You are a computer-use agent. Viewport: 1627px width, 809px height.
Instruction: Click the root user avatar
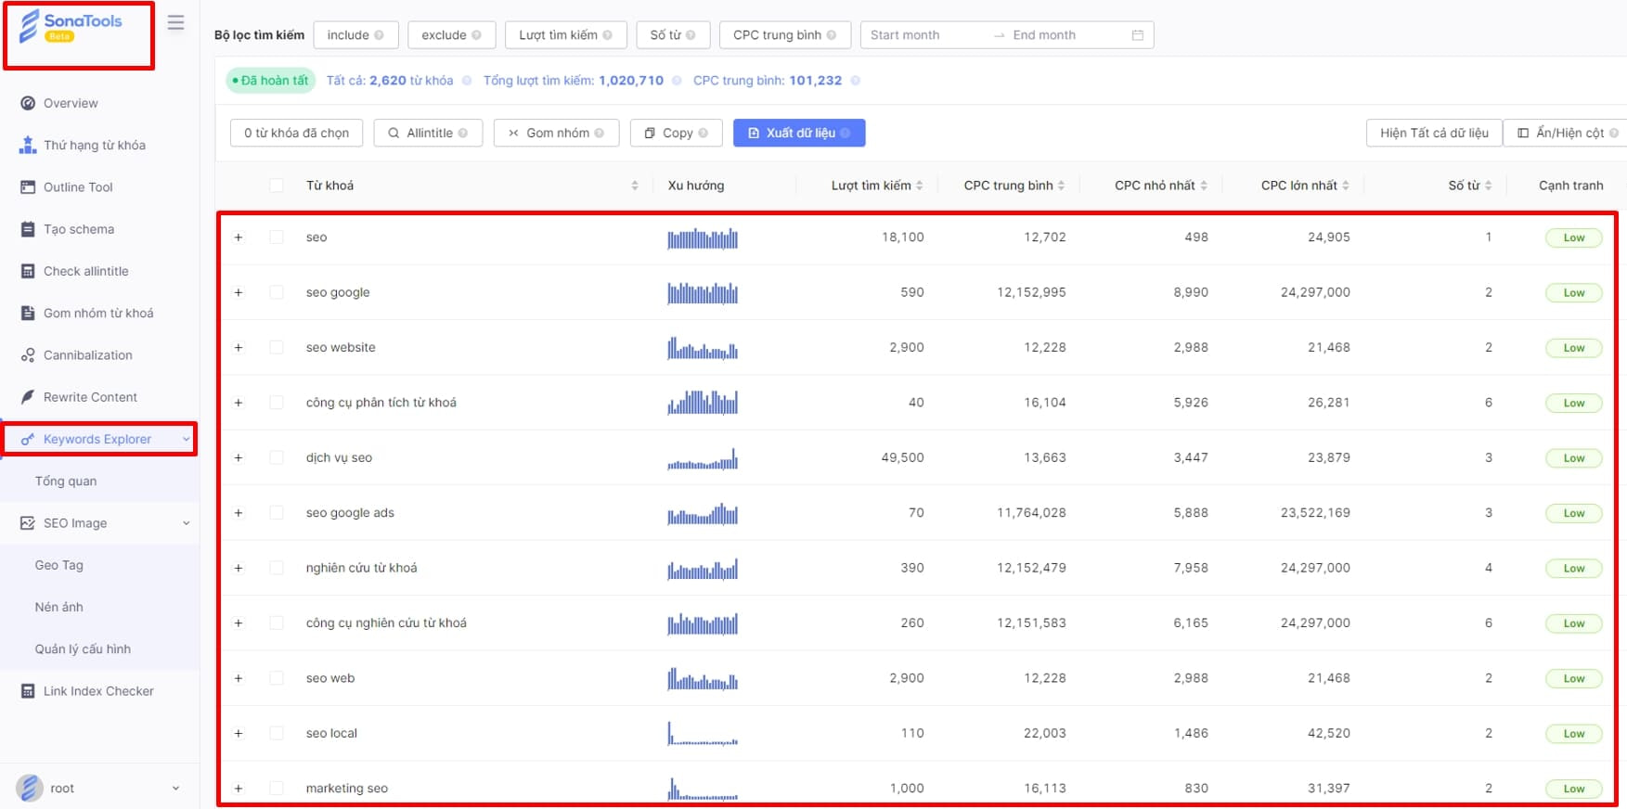click(x=30, y=788)
